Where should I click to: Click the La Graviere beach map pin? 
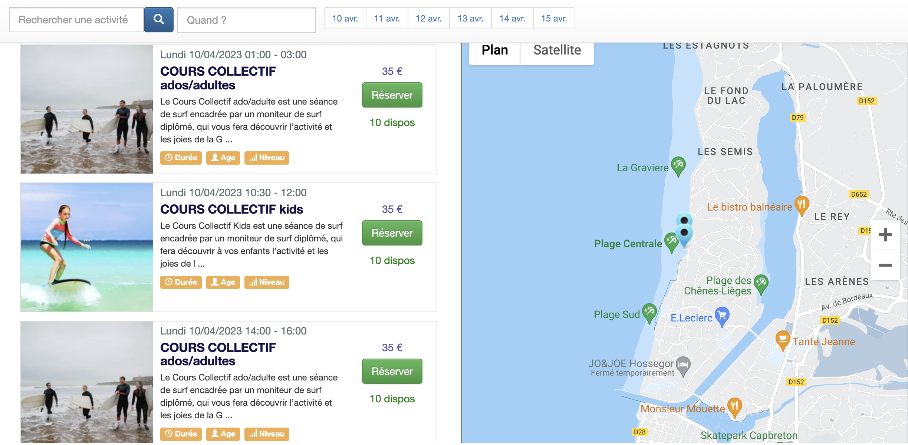[678, 166]
